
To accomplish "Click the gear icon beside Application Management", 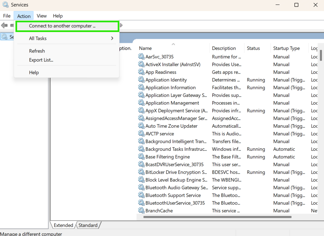I will point(141,103).
